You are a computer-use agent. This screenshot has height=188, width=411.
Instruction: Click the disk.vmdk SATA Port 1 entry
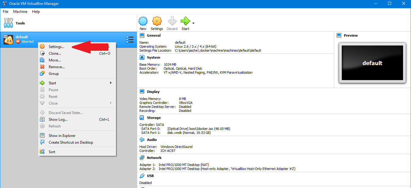coord(189,133)
